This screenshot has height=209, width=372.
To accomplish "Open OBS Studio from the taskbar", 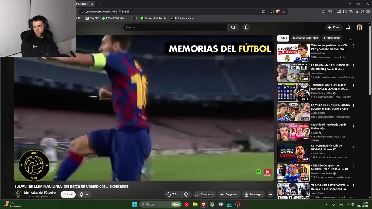I will (238, 204).
